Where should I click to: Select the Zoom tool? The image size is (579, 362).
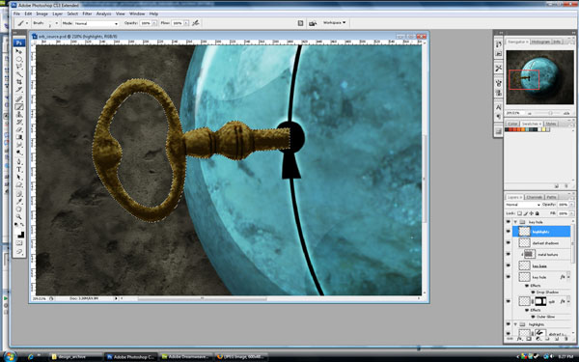(x=19, y=217)
